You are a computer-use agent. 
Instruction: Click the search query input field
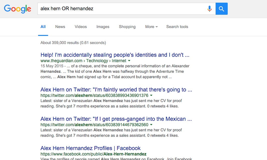(120, 9)
